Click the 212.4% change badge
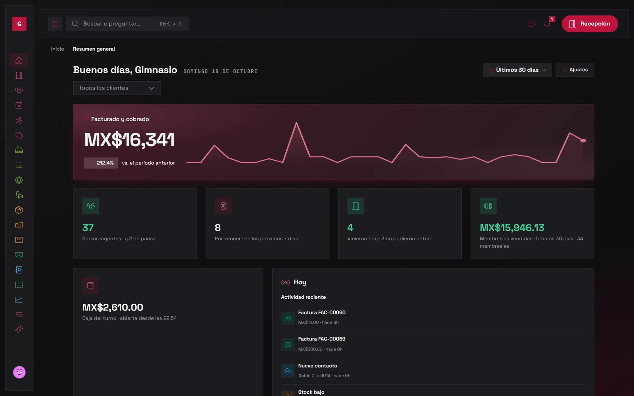Image resolution: width=634 pixels, height=396 pixels. tap(101, 163)
